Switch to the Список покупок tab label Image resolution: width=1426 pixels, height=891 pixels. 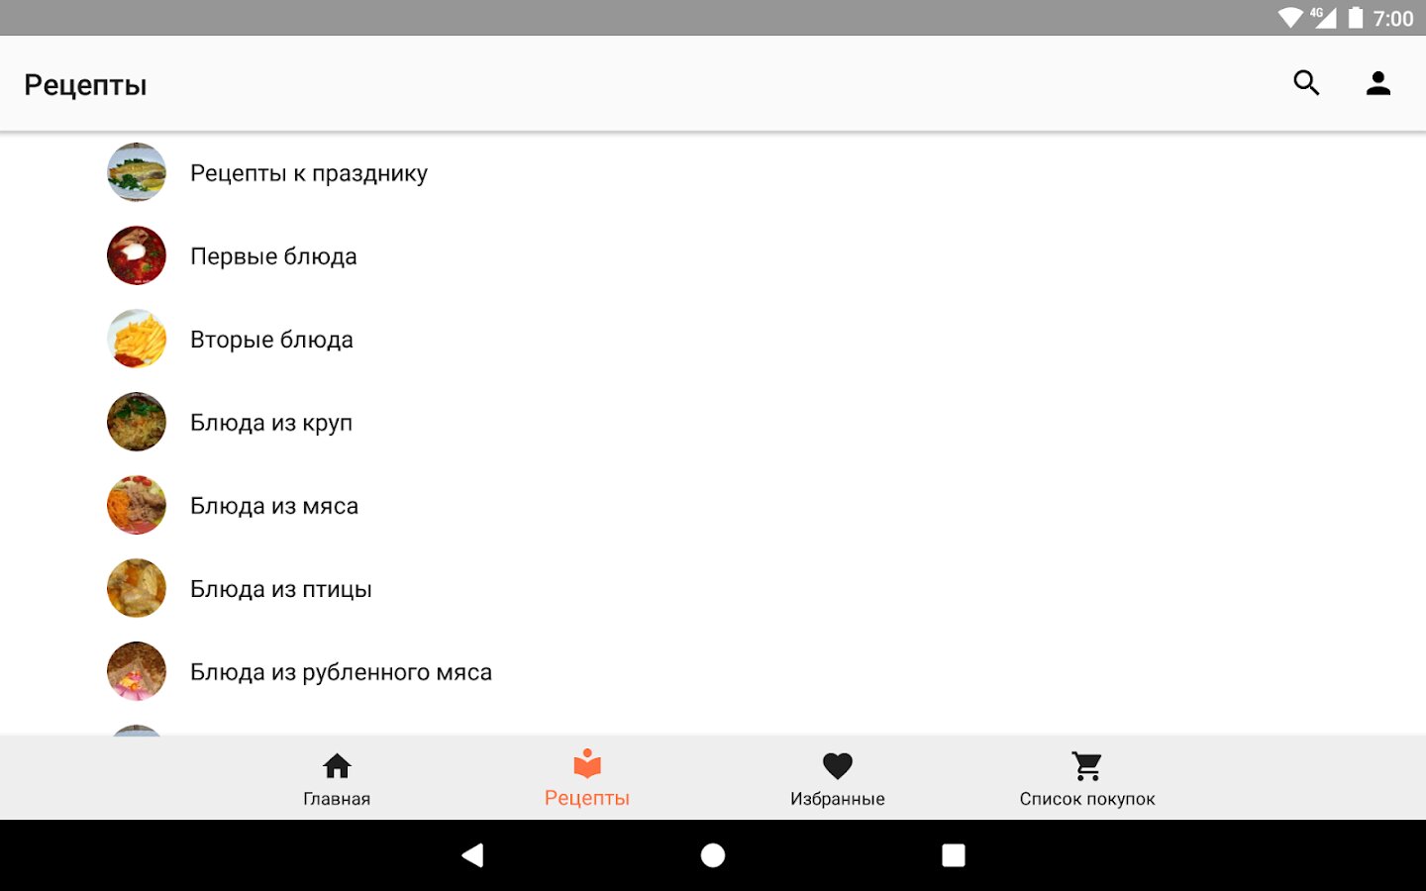1087,799
